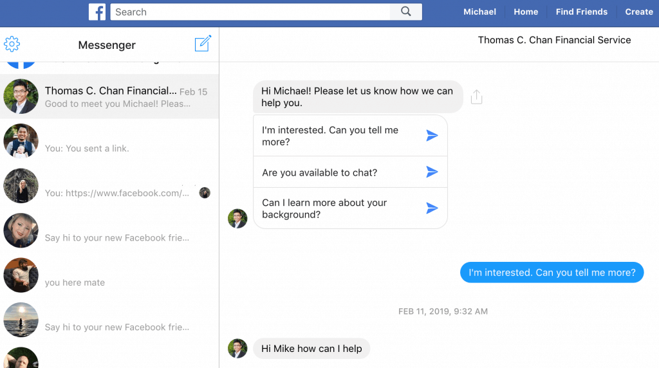Open conversation with facebook.com link preview
This screenshot has width=659, height=368.
tap(109, 186)
